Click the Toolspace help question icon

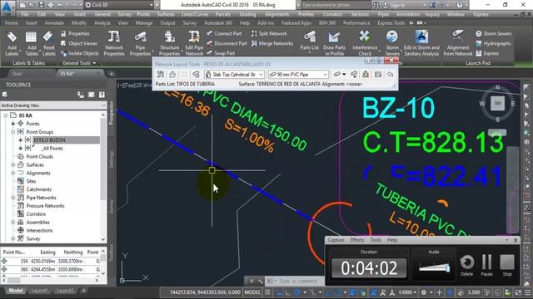pos(102,95)
